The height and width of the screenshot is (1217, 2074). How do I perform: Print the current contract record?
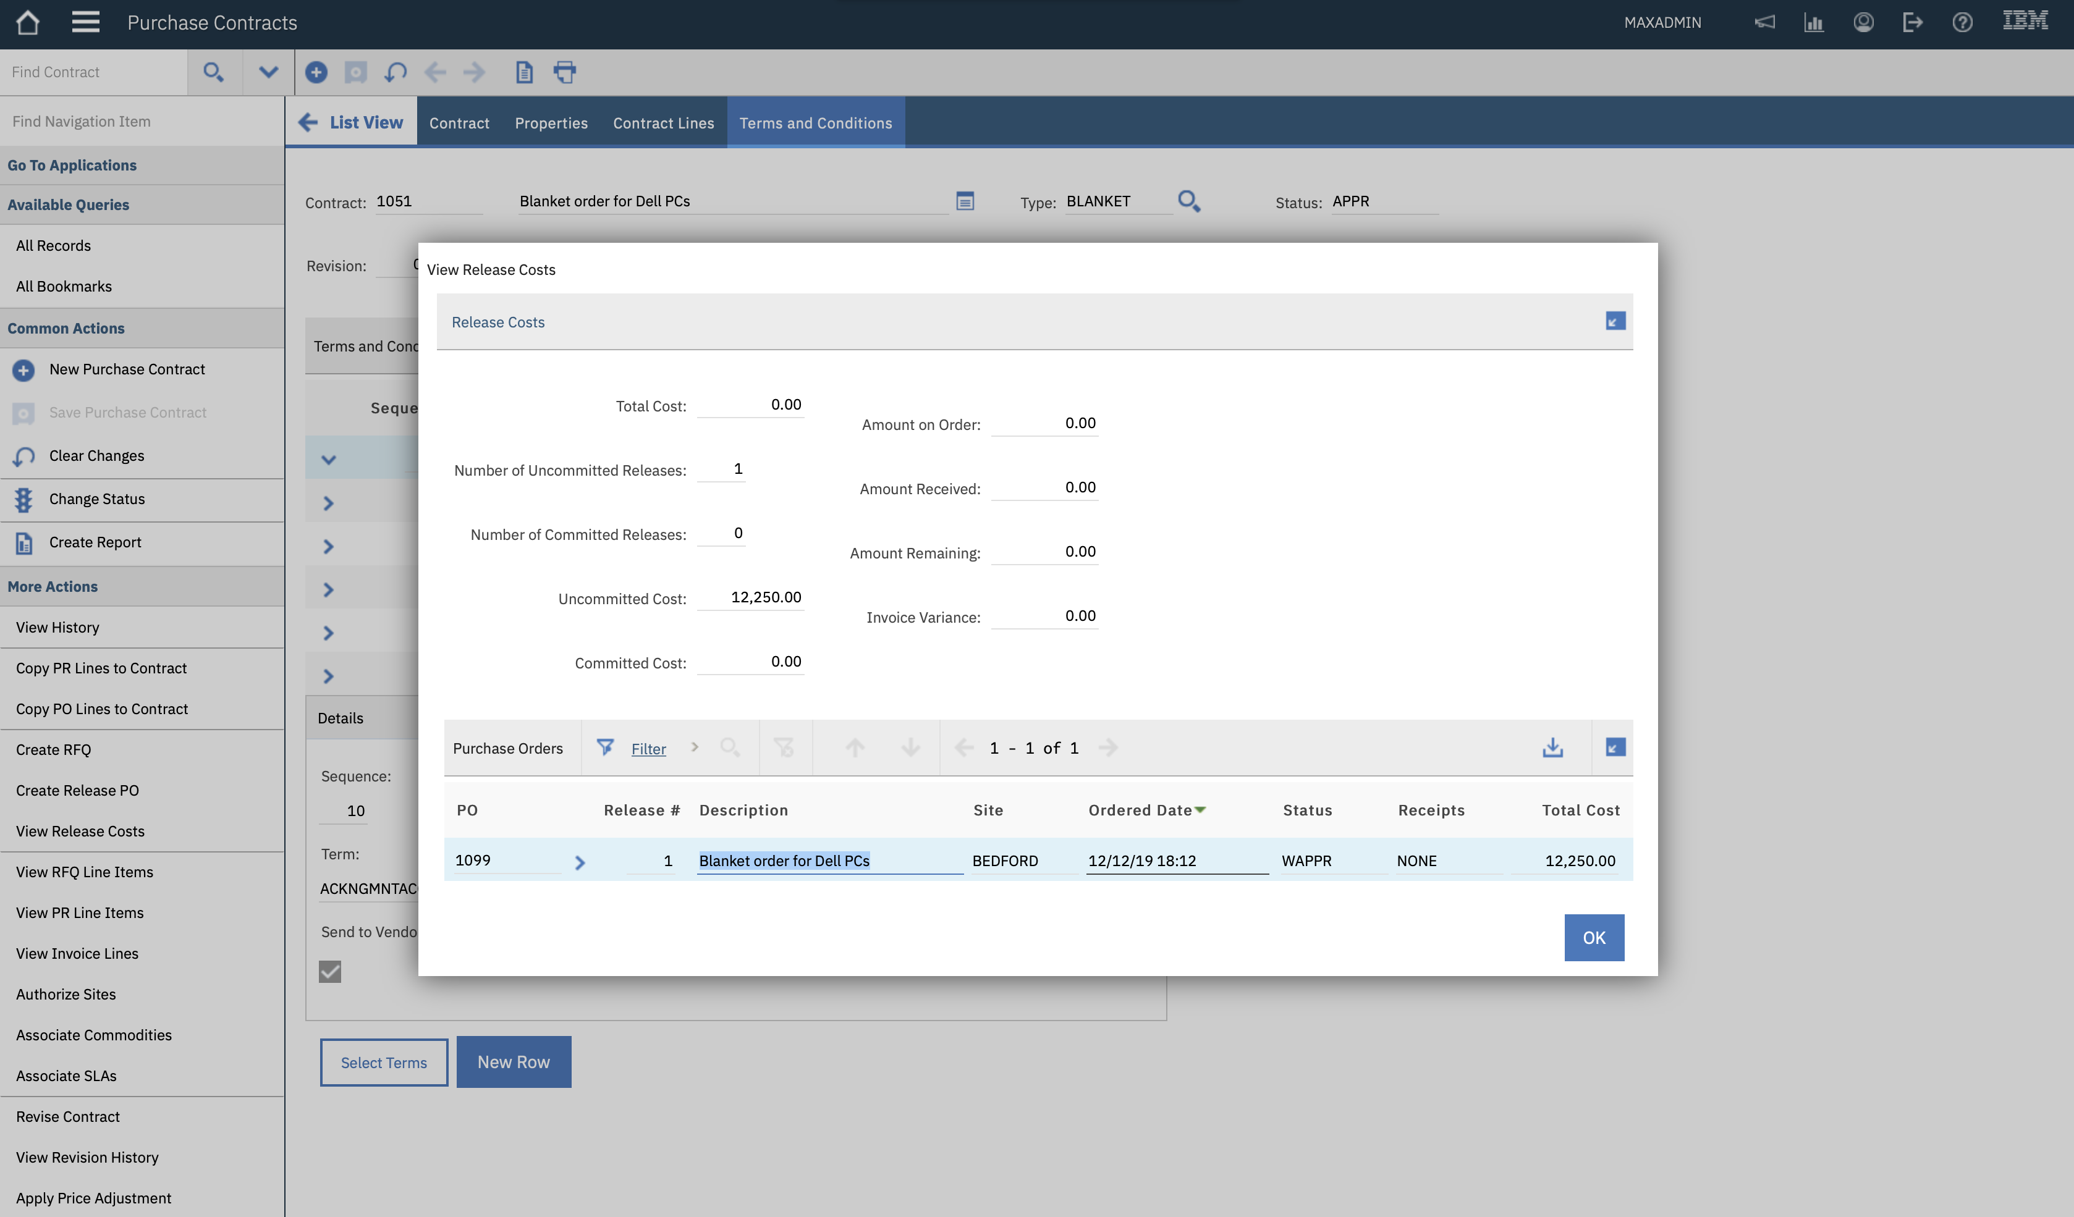(565, 72)
